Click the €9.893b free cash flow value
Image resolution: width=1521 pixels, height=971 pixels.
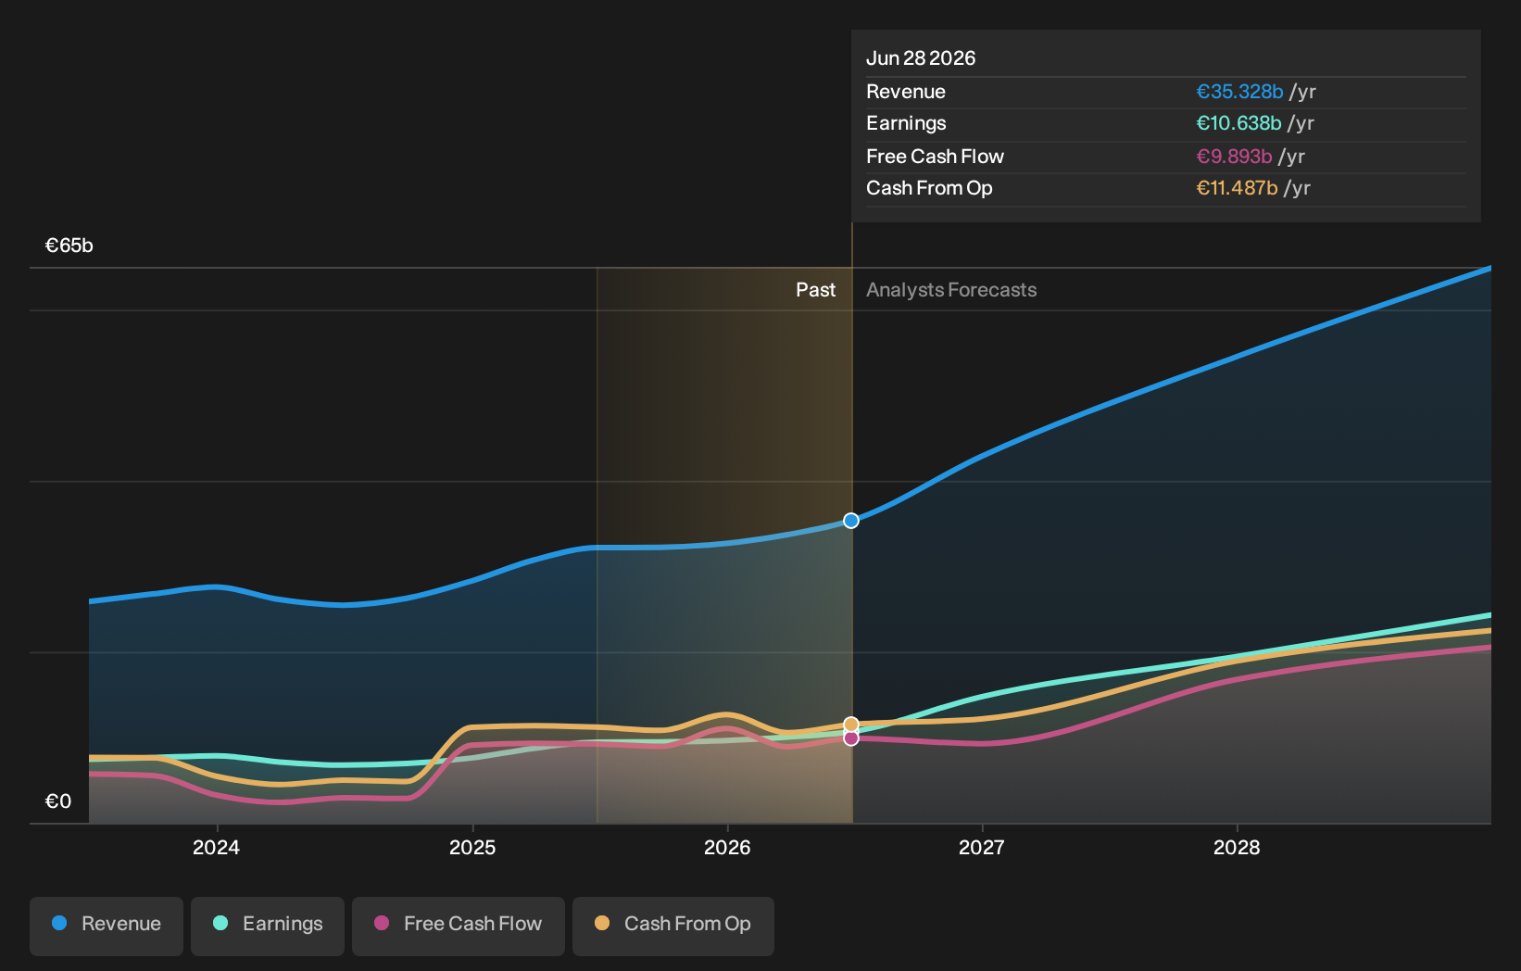pyautogui.click(x=1234, y=157)
